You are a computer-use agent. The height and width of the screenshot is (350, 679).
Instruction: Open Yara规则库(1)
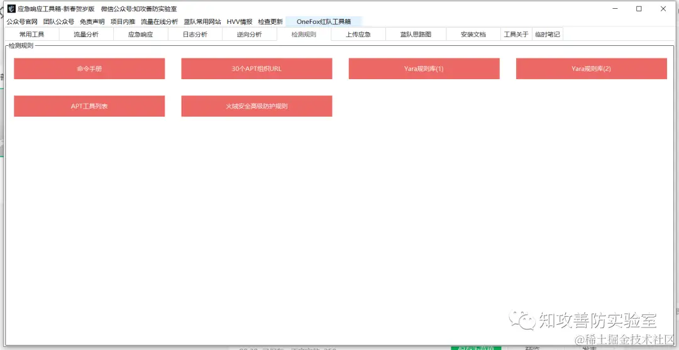tap(424, 68)
